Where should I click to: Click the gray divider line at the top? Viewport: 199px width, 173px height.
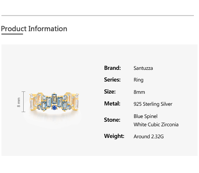tap(98, 16)
